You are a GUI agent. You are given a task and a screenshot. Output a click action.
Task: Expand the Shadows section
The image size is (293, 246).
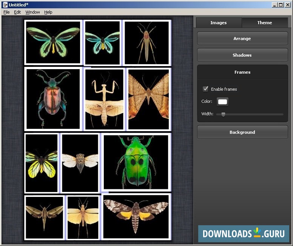coord(242,55)
